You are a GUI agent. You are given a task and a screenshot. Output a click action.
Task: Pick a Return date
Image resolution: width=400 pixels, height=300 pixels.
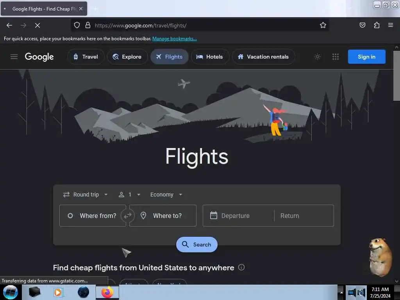coord(304,216)
